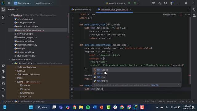This screenshot has width=197, height=111.
Task: Open the Git tool window
Action: click(3, 96)
